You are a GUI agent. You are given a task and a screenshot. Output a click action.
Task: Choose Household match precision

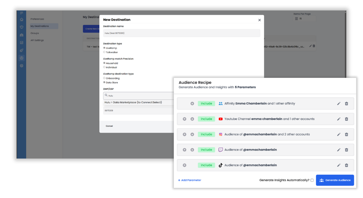coord(104,63)
